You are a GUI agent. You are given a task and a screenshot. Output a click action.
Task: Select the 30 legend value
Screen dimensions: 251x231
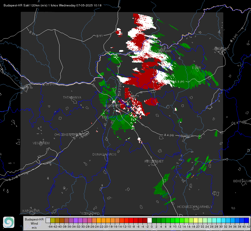221,227
